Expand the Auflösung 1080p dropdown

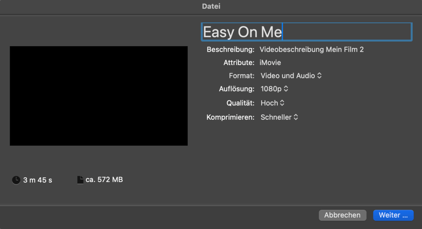[x=274, y=89]
